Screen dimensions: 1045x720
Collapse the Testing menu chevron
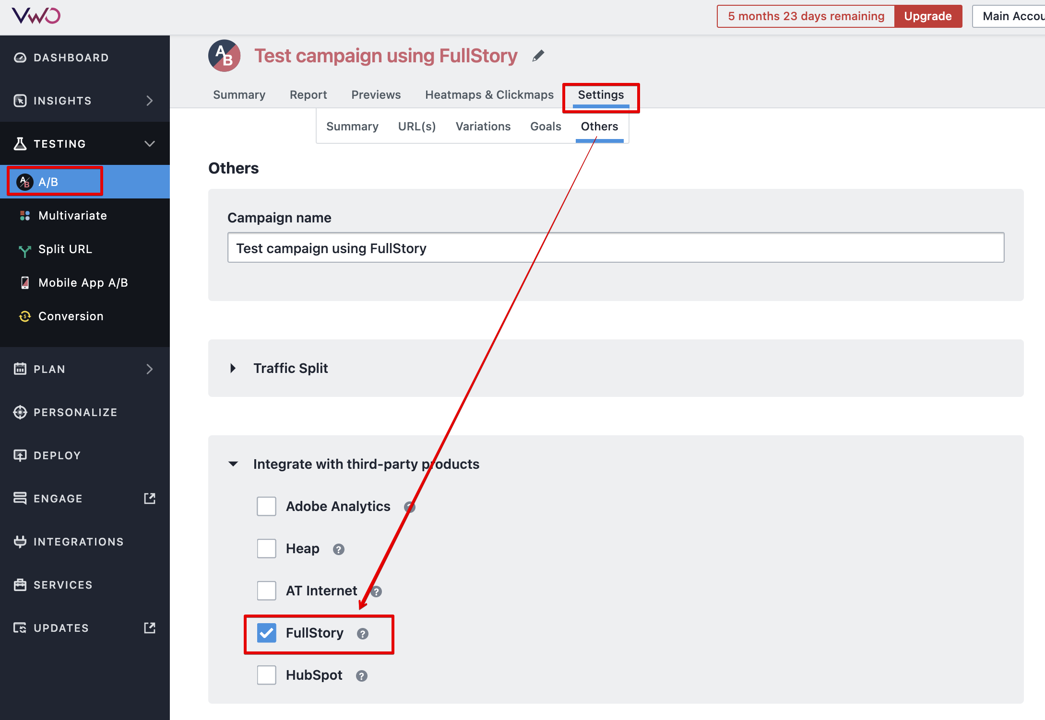[x=150, y=144]
